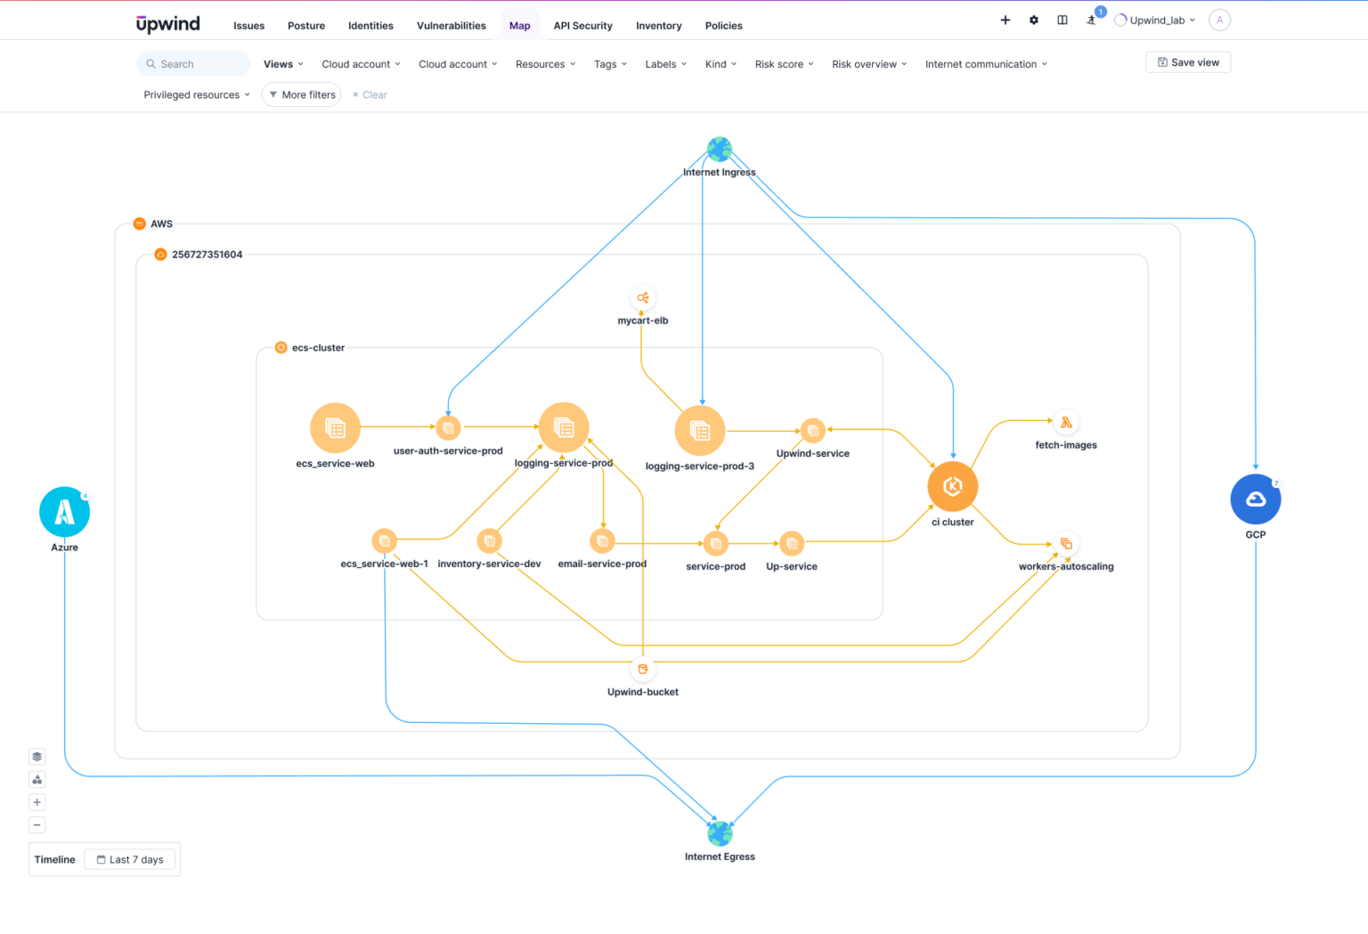The width and height of the screenshot is (1368, 934).
Task: Open the Cloud account filter dropdown
Action: tap(360, 63)
